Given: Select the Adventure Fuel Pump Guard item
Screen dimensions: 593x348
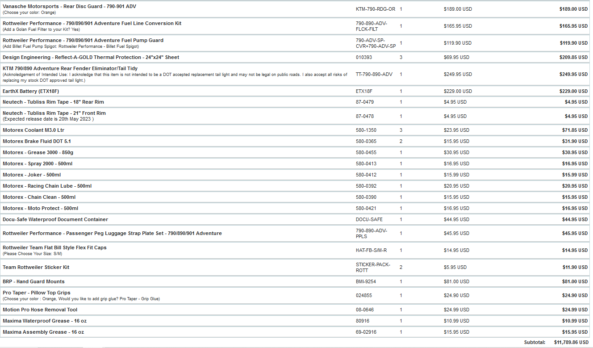Looking at the screenshot, I should coord(83,40).
